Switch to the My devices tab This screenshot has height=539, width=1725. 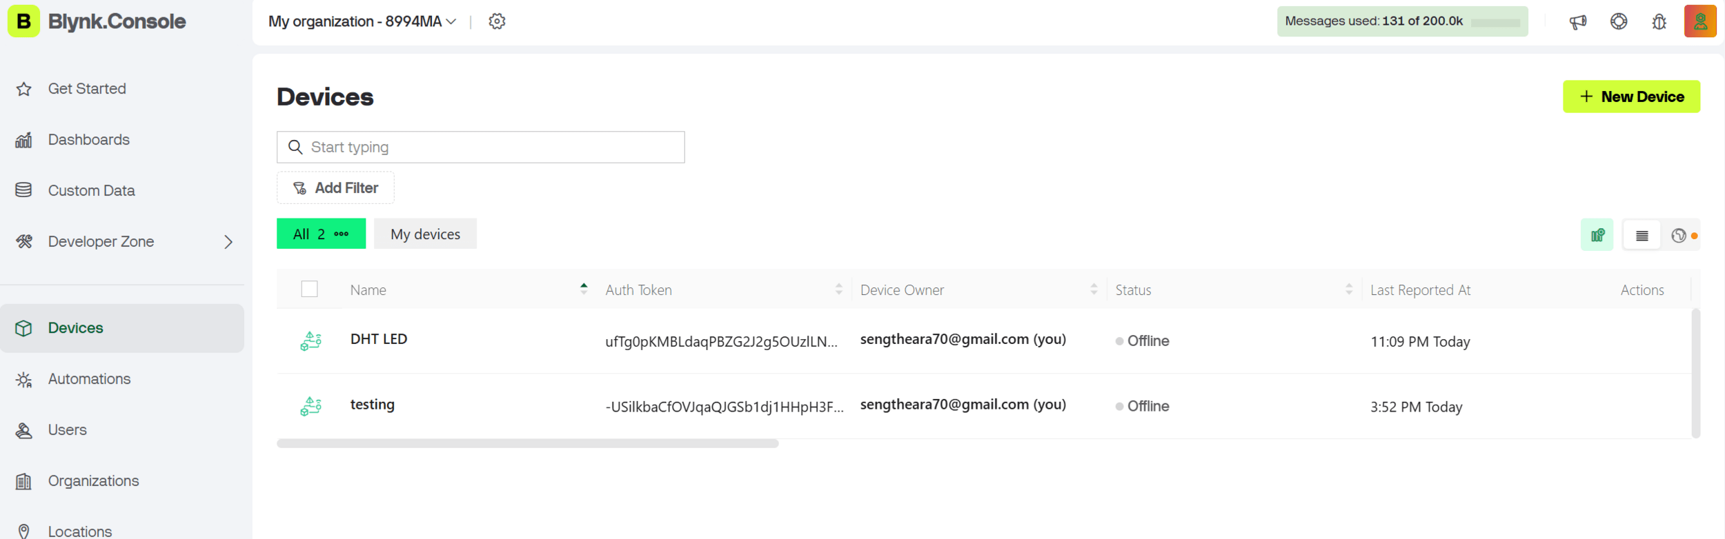click(x=425, y=234)
